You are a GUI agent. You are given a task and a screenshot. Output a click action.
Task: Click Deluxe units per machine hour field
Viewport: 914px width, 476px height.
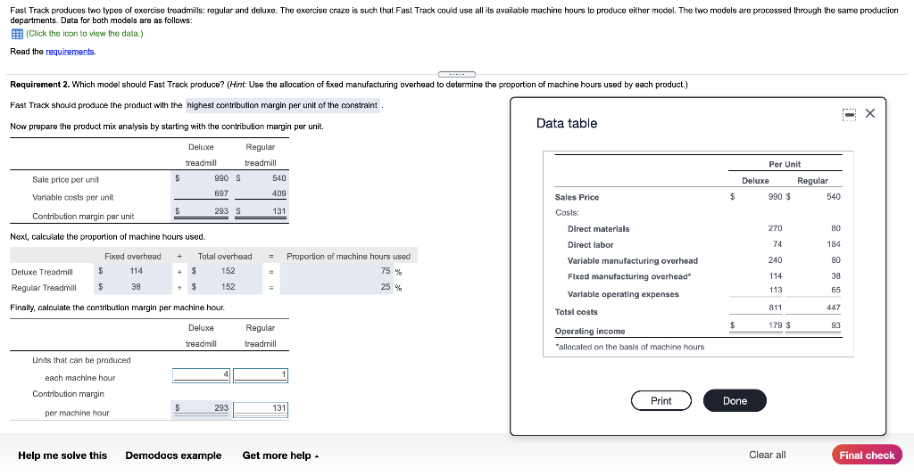(201, 375)
